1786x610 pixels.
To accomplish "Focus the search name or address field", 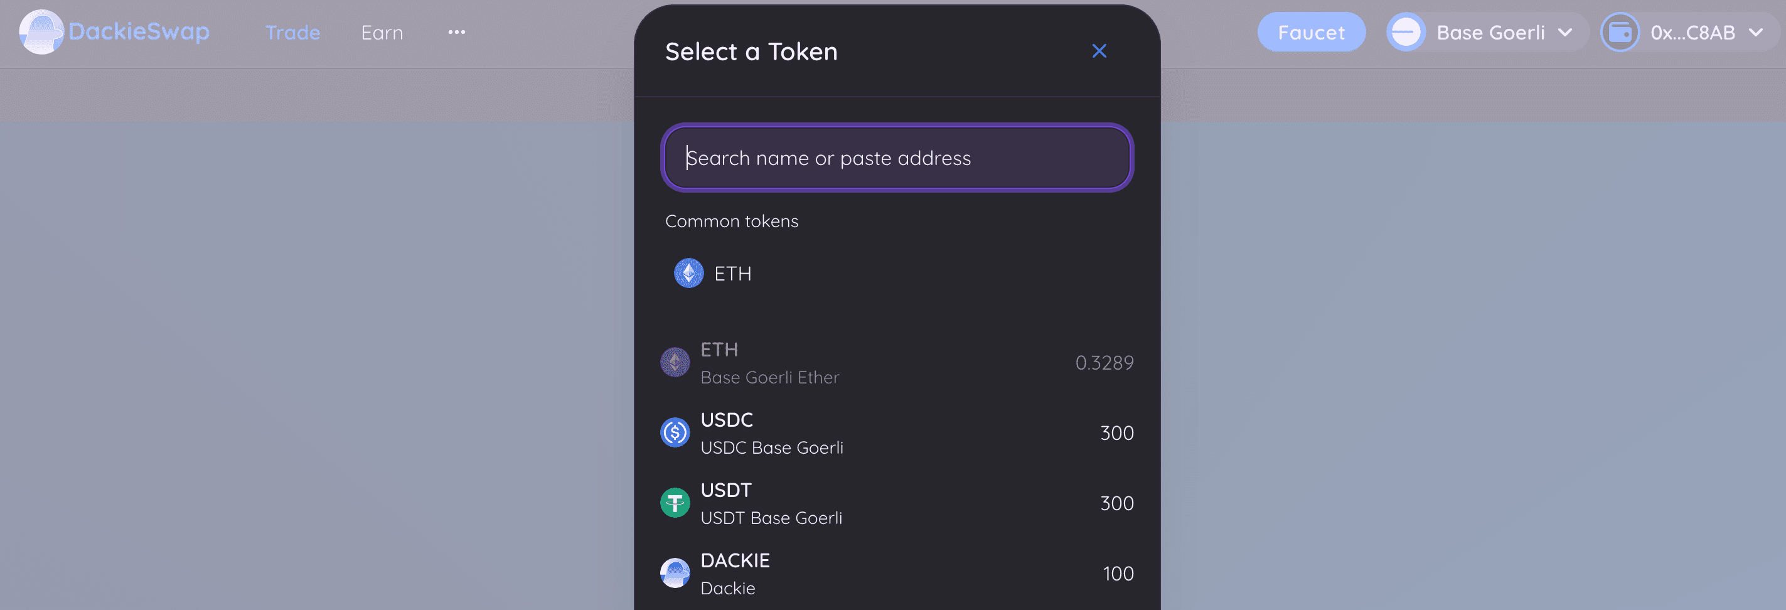I will [897, 158].
